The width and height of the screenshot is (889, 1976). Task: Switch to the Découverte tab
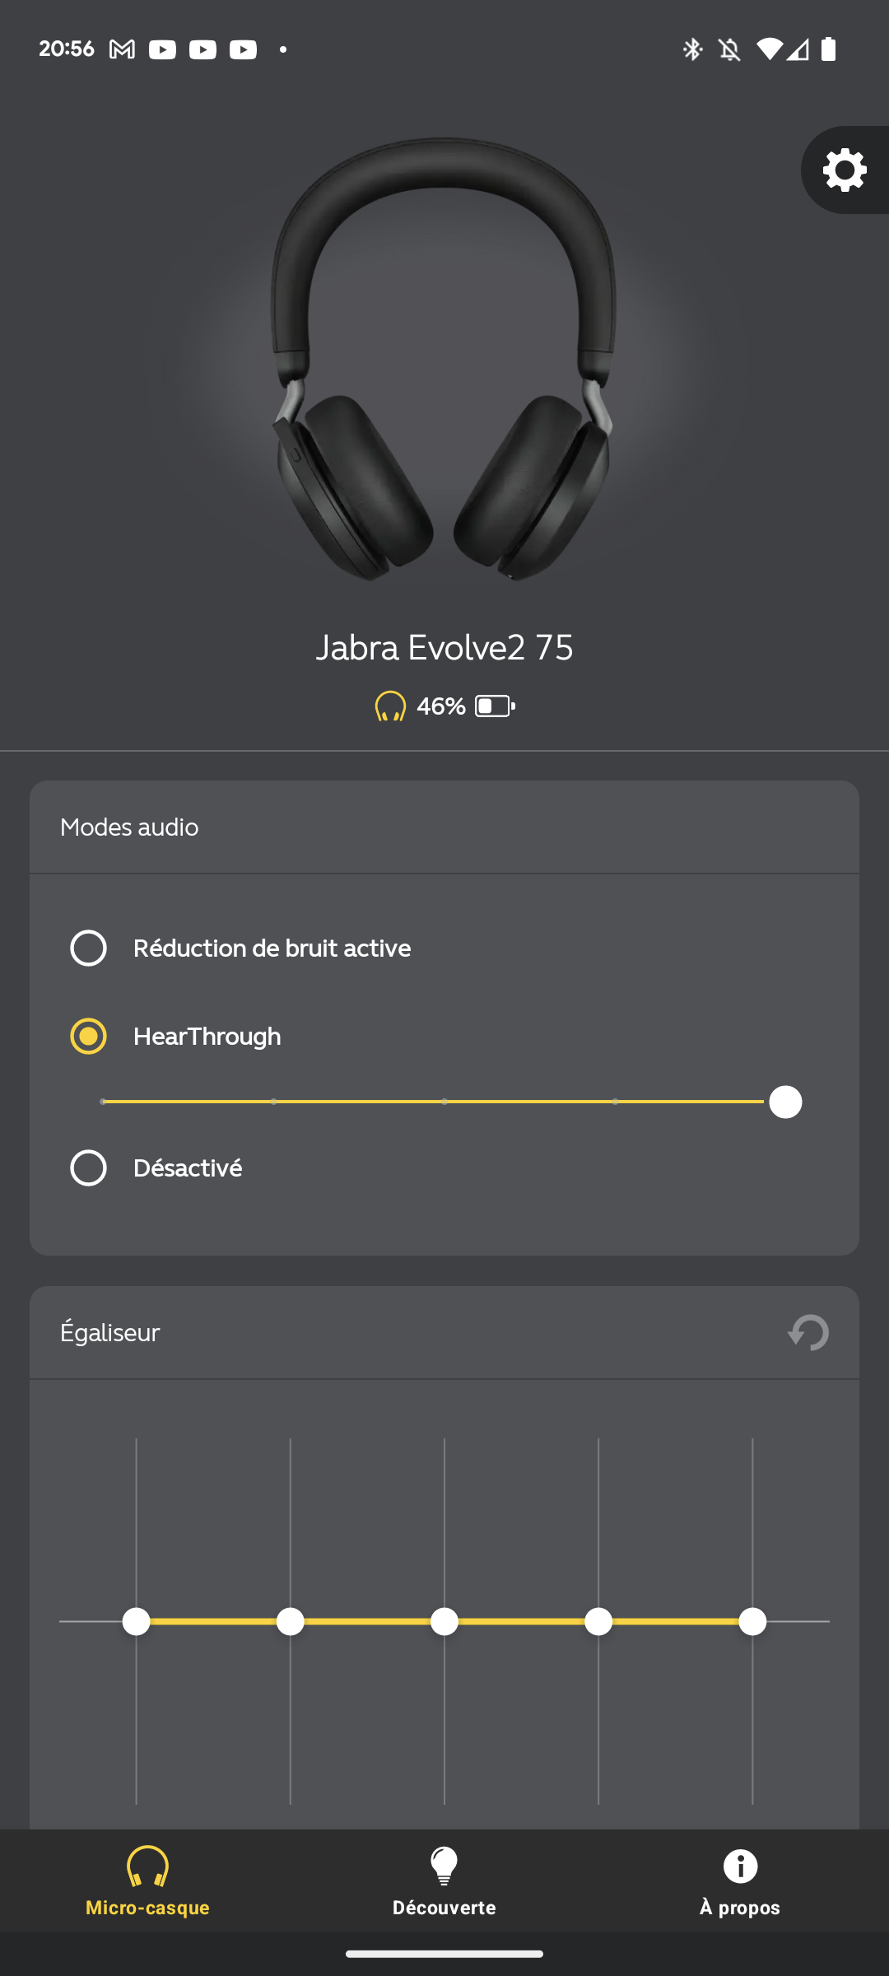pos(444,1882)
